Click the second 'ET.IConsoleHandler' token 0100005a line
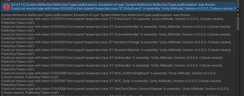This screenshot has width=244, height=96. pos(116,36)
